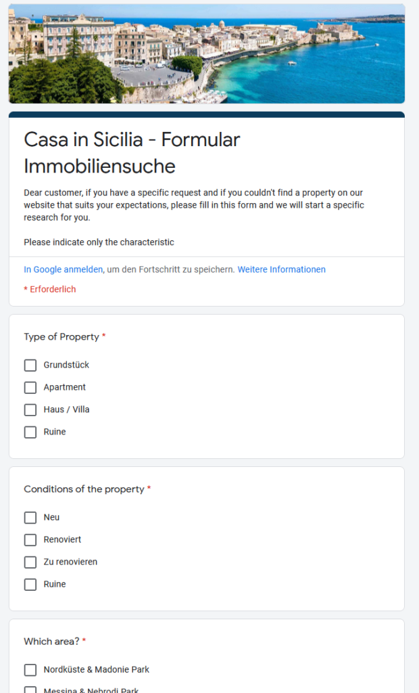Enable the Neu condition checkbox
This screenshot has height=693, width=419.
pos(30,518)
